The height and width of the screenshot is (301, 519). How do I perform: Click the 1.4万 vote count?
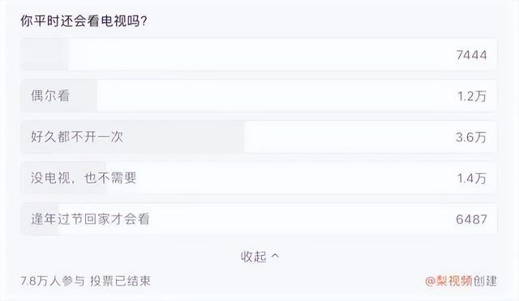point(472,179)
